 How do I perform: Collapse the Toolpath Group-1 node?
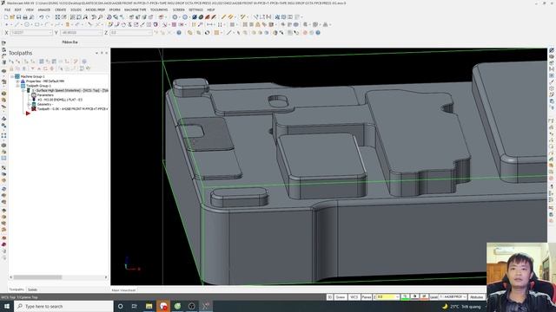(x=17, y=86)
